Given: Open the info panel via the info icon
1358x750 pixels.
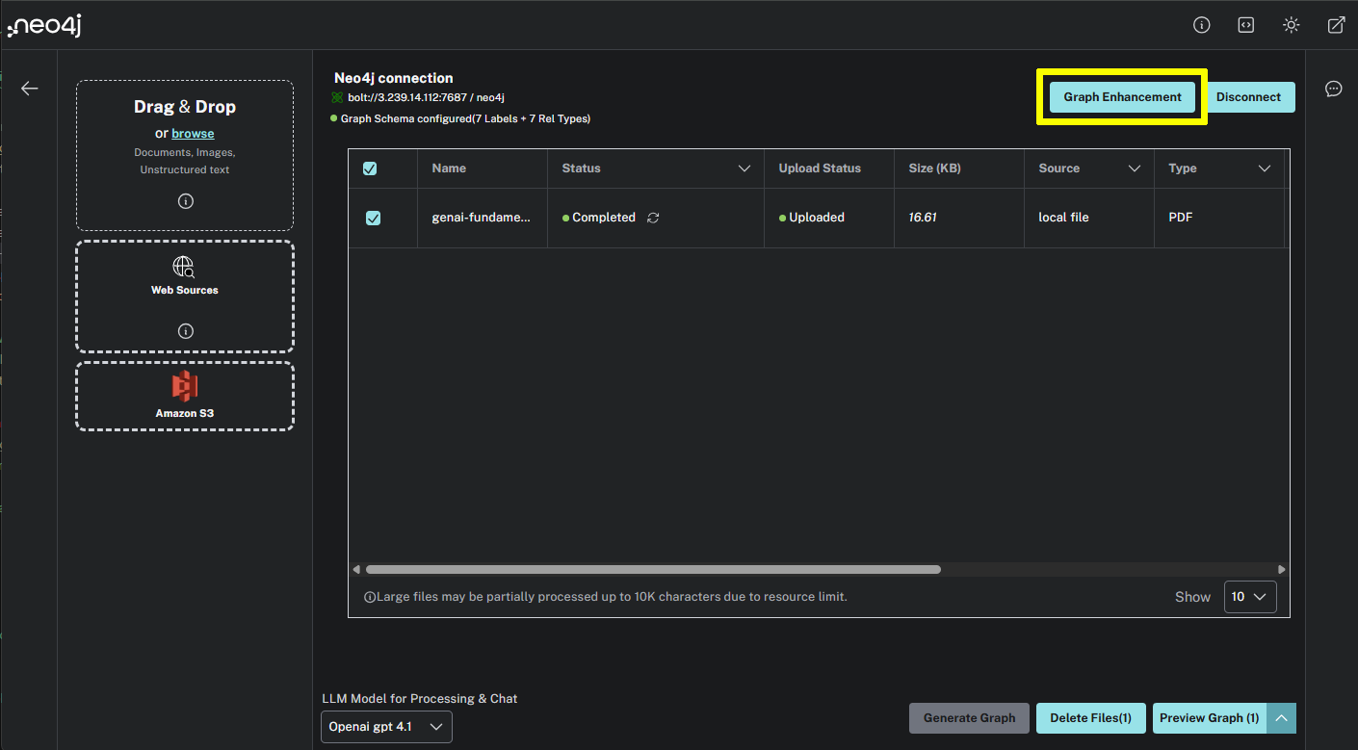Looking at the screenshot, I should pos(1201,24).
